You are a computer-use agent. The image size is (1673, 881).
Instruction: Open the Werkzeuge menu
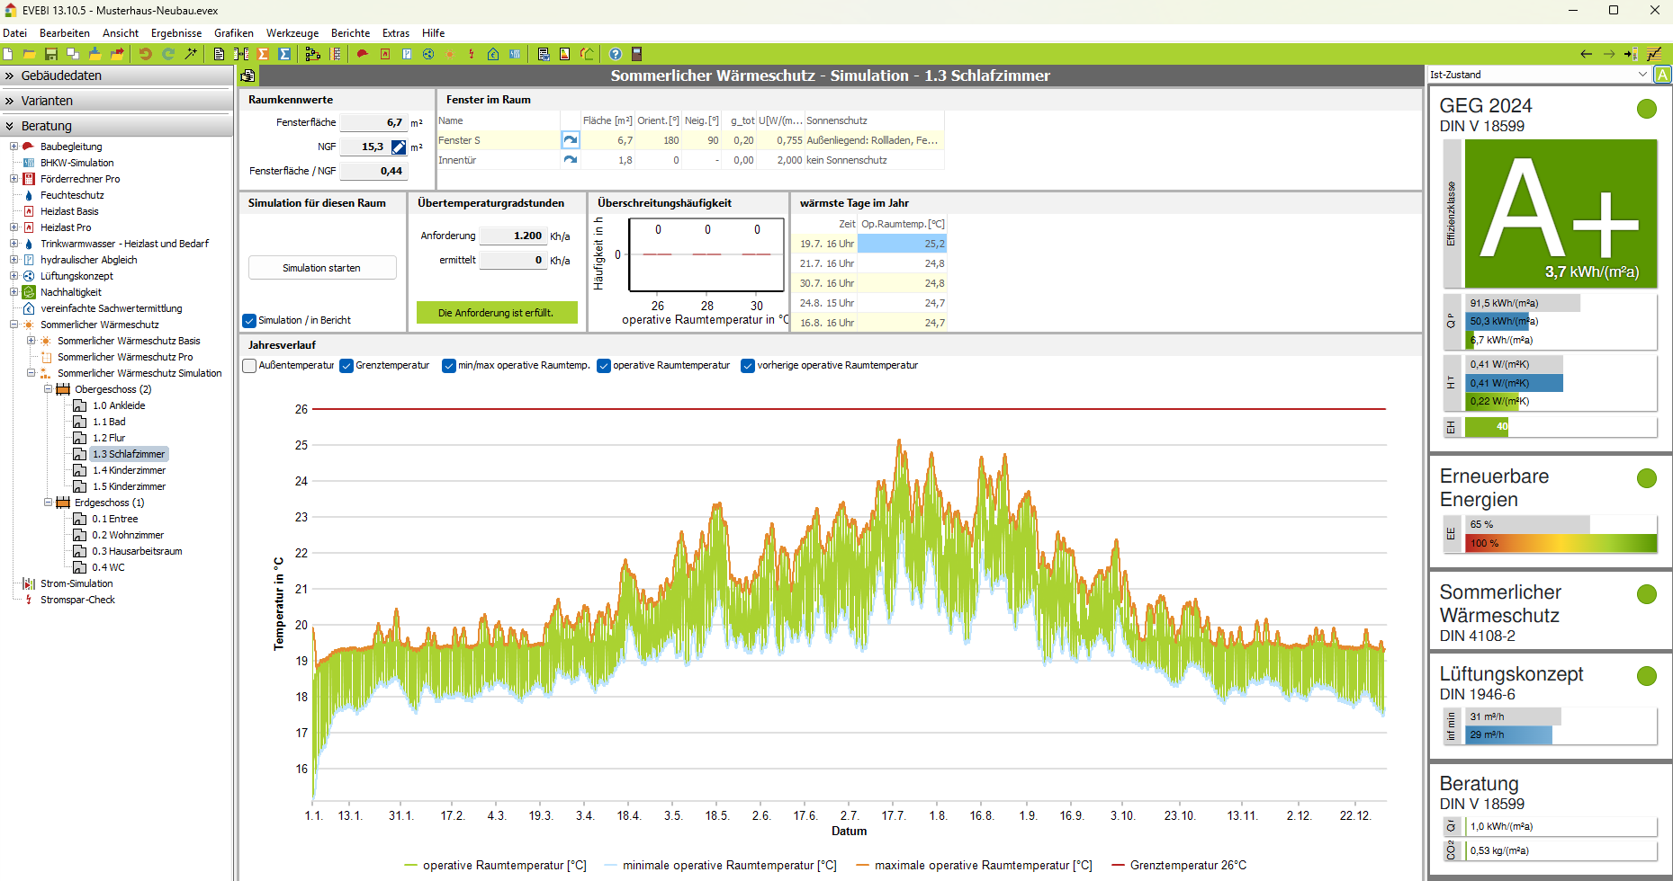pos(292,33)
